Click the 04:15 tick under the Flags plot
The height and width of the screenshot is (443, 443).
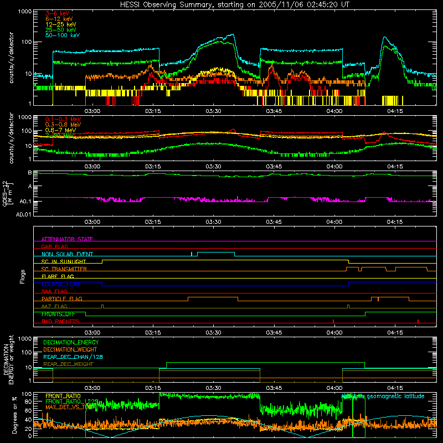[x=395, y=333]
